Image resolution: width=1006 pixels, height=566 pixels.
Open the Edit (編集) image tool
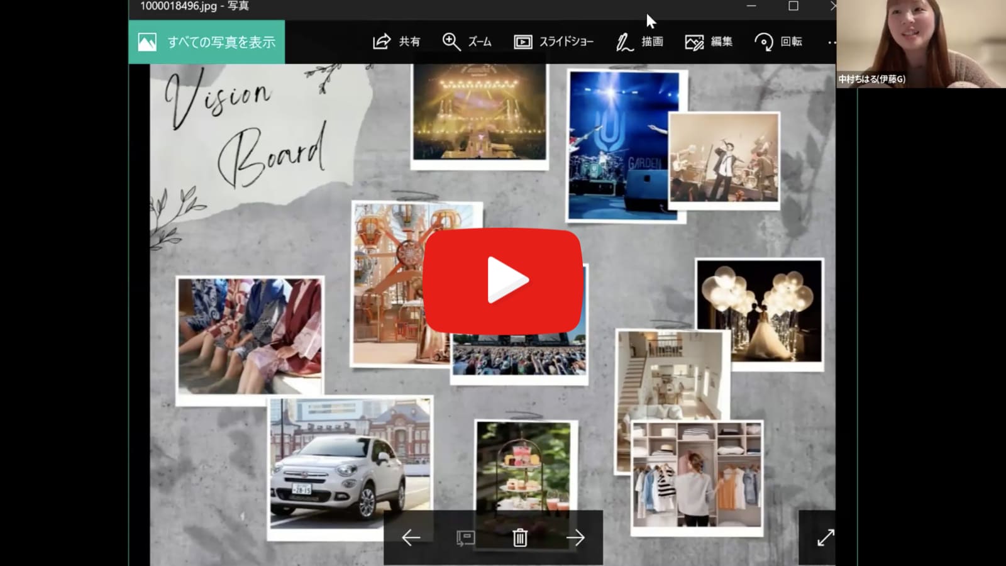pyautogui.click(x=694, y=42)
